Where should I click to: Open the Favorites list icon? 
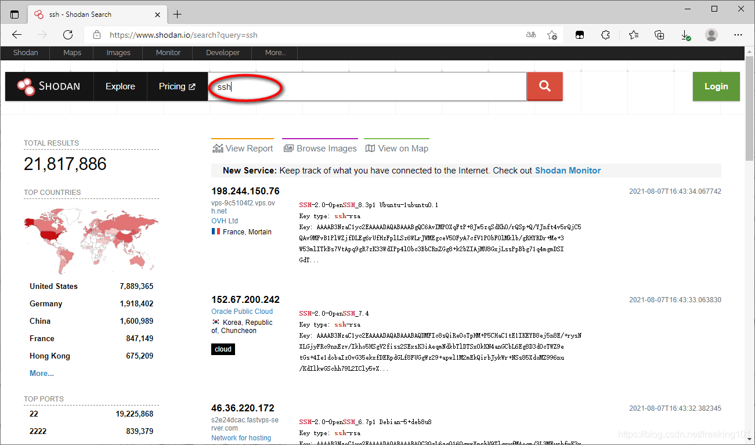(633, 35)
